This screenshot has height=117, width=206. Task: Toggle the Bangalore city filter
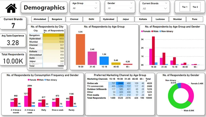[x=57, y=19]
